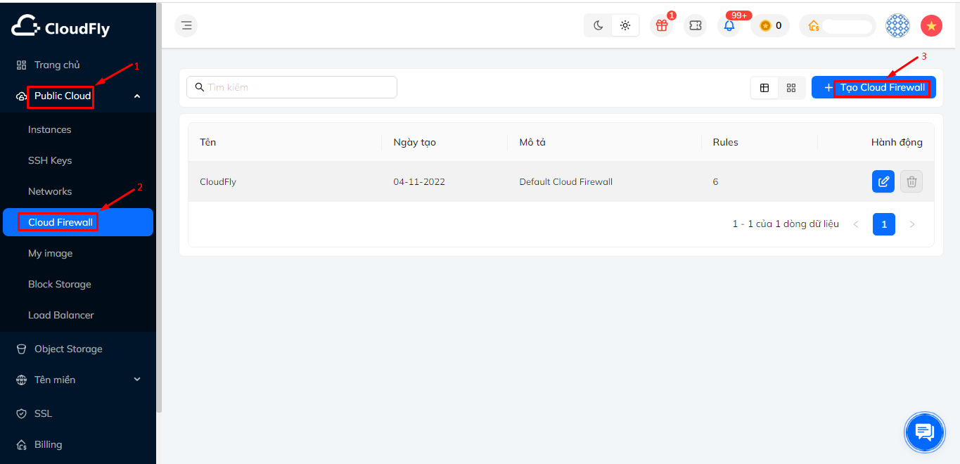Viewport: 960px width, 464px height.
Task: Click the rules count 6 cell
Action: [715, 181]
